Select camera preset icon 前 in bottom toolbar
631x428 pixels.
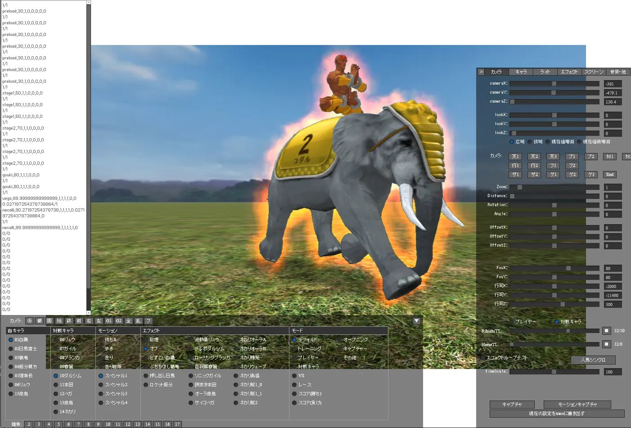[79, 321]
